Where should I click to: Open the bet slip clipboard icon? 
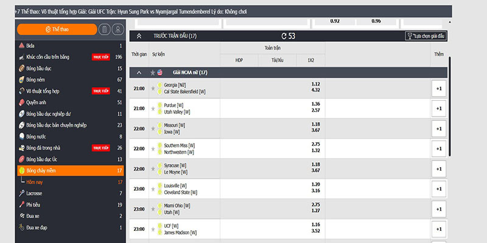[105, 29]
